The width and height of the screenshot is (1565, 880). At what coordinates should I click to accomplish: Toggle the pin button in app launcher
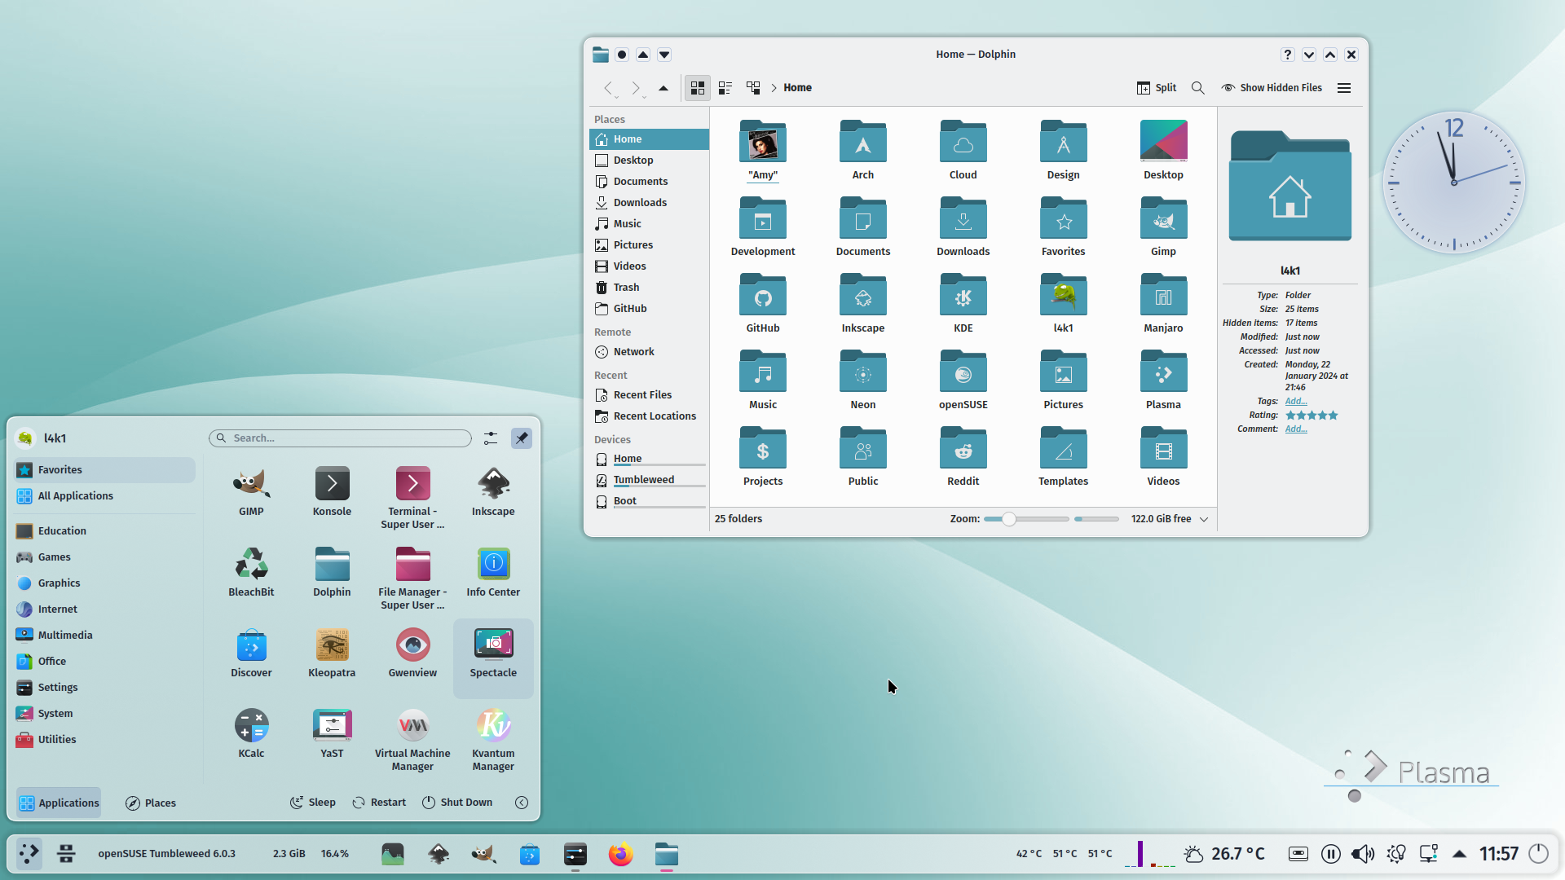click(522, 438)
